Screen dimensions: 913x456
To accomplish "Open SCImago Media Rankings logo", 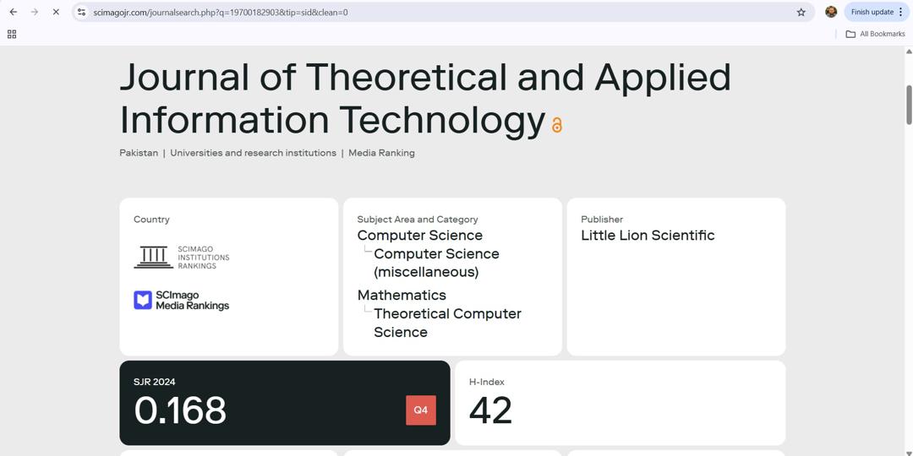I will 182,301.
